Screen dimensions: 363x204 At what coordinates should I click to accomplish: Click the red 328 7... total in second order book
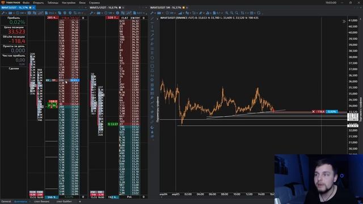coord(112,18)
